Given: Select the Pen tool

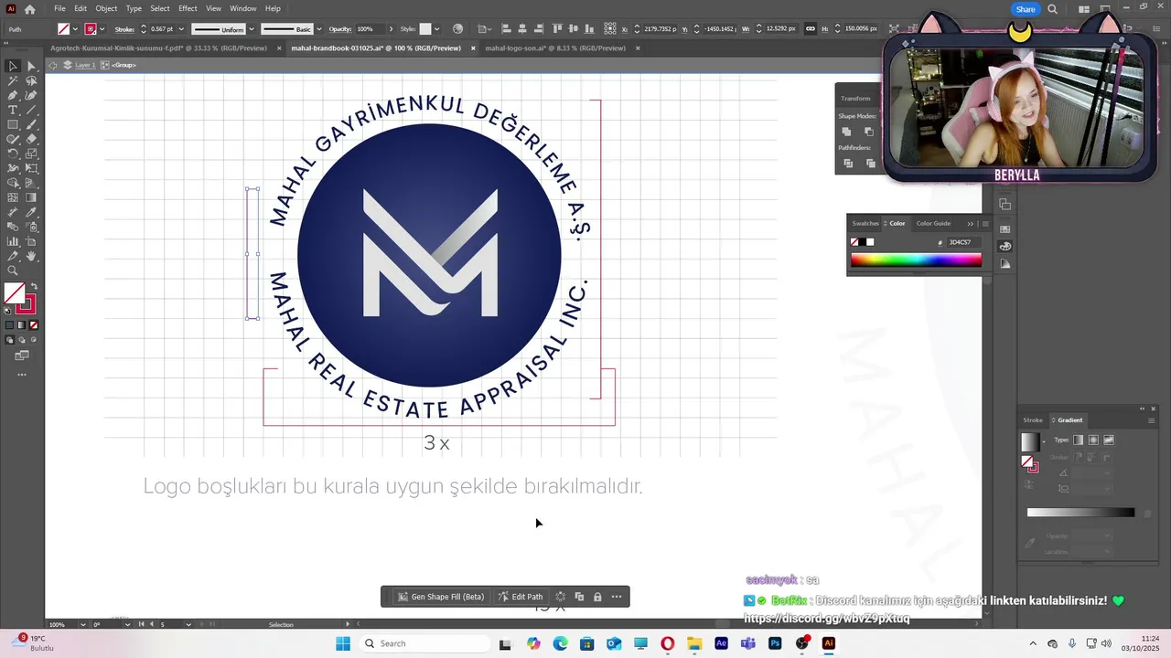Looking at the screenshot, I should click(x=13, y=95).
